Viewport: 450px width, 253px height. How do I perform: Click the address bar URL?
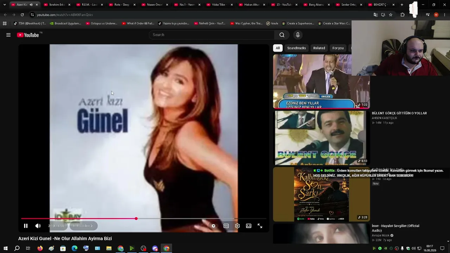[x=65, y=15]
